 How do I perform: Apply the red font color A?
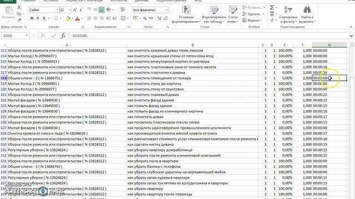[77, 18]
